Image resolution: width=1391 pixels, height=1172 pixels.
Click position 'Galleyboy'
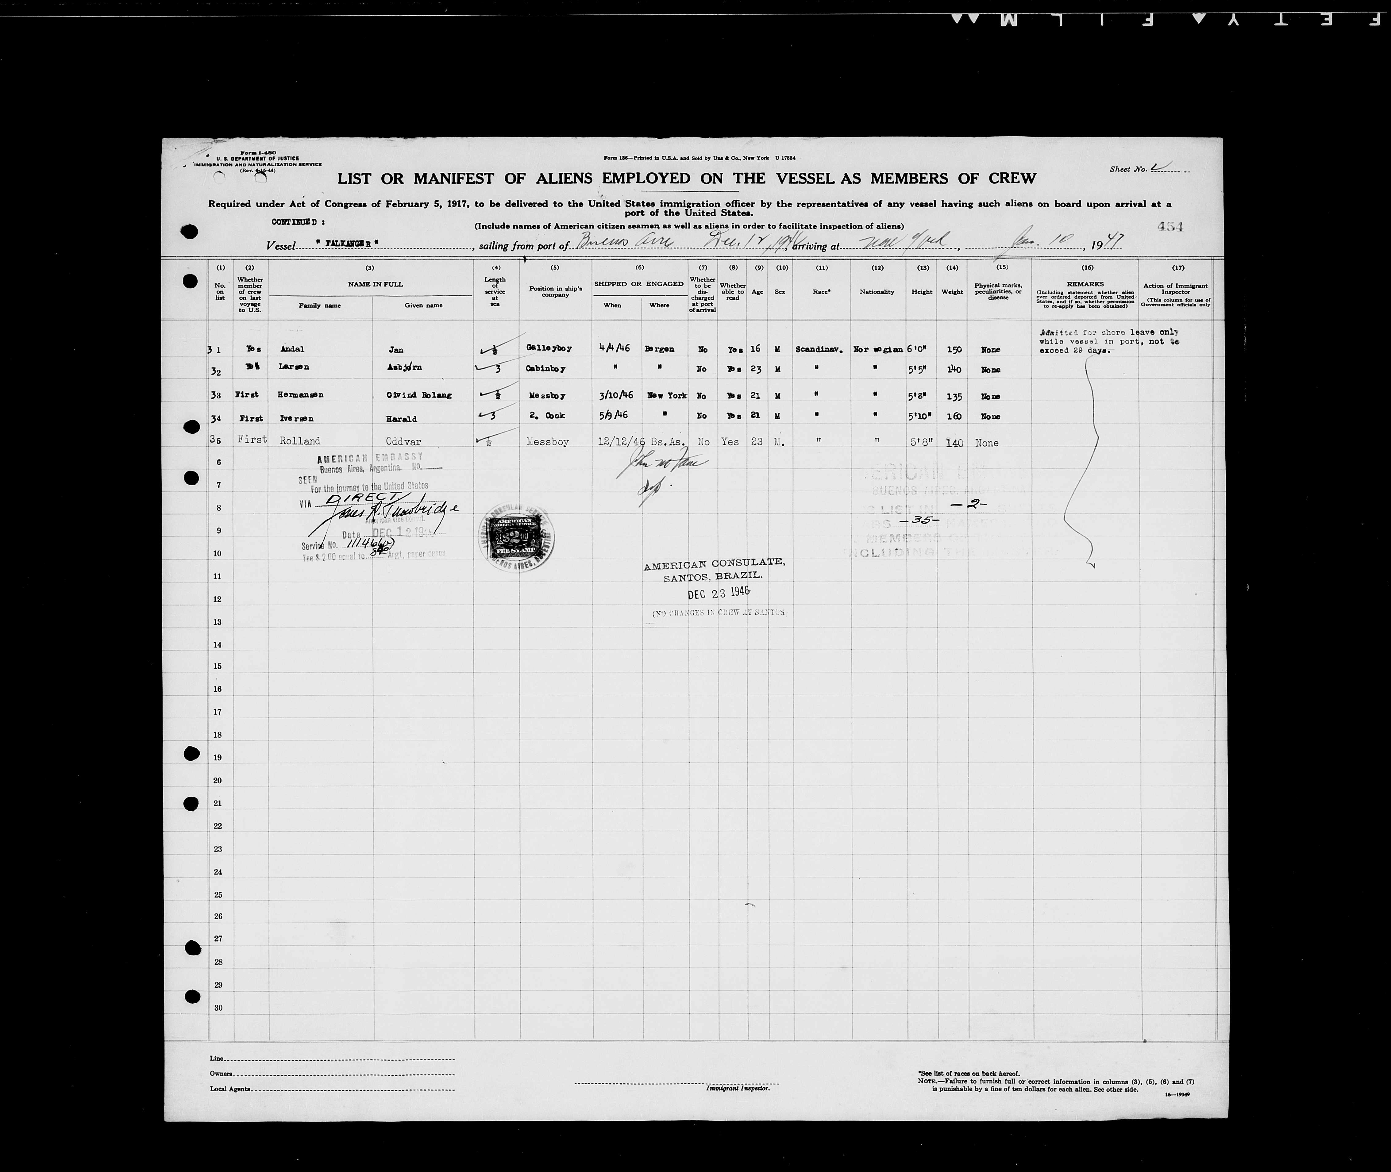549,348
